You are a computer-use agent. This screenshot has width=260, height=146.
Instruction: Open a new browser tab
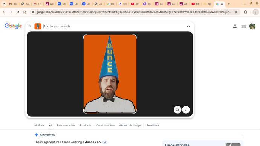tap(229, 4)
